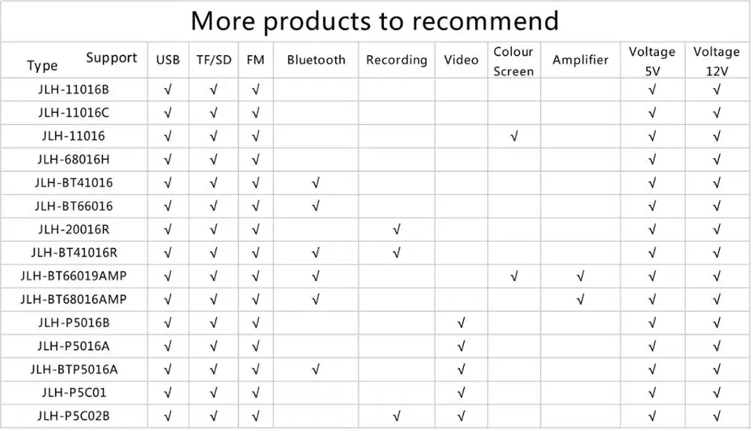Toggle the USB checkmark for JLH-11016C

click(x=167, y=113)
